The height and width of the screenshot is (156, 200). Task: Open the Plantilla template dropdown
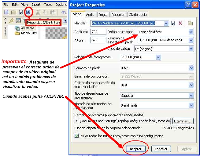(166, 23)
